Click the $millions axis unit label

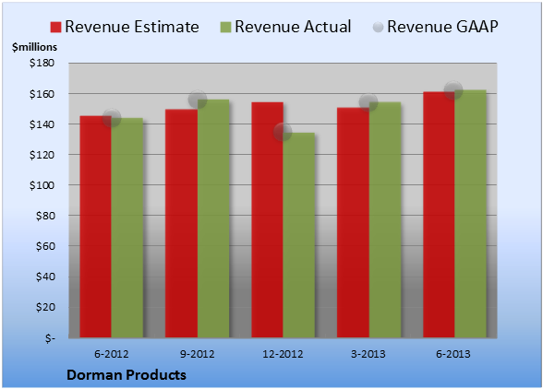[x=34, y=47]
